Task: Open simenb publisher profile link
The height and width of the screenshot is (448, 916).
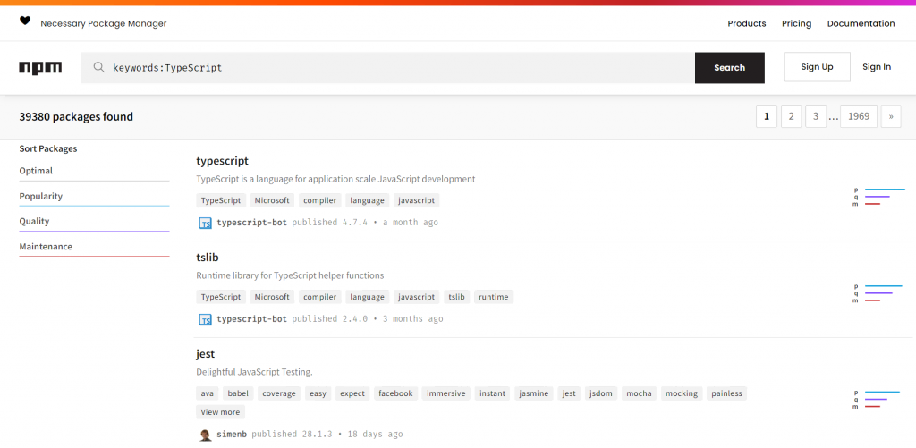Action: (232, 435)
